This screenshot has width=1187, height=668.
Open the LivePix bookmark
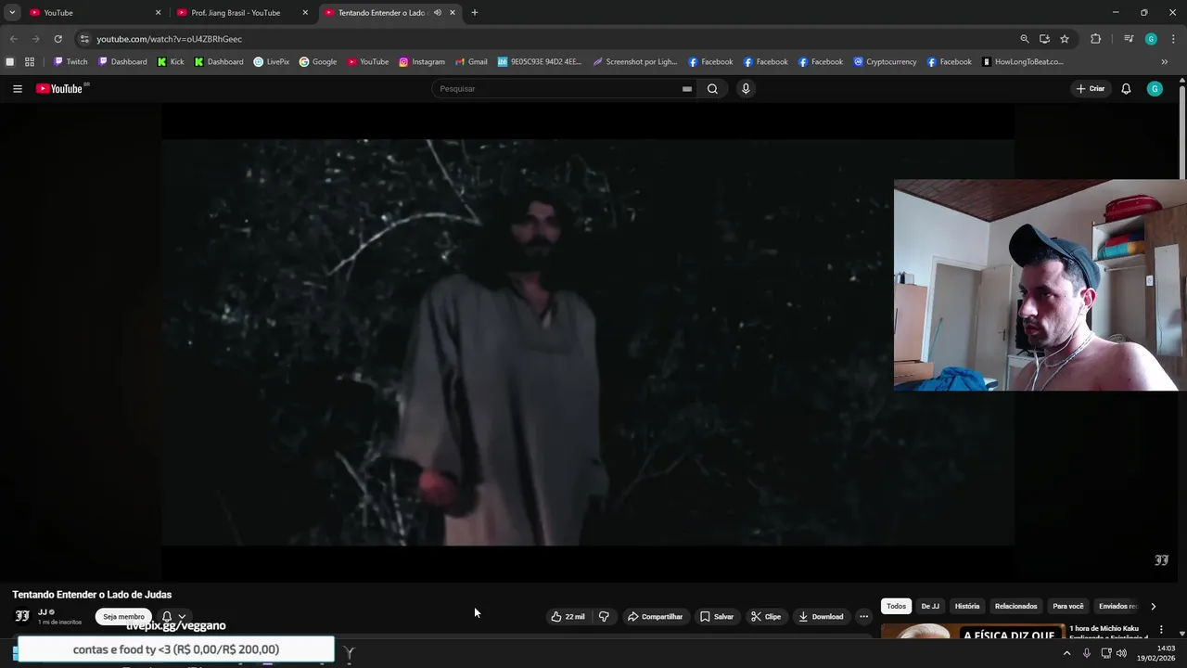coord(272,62)
